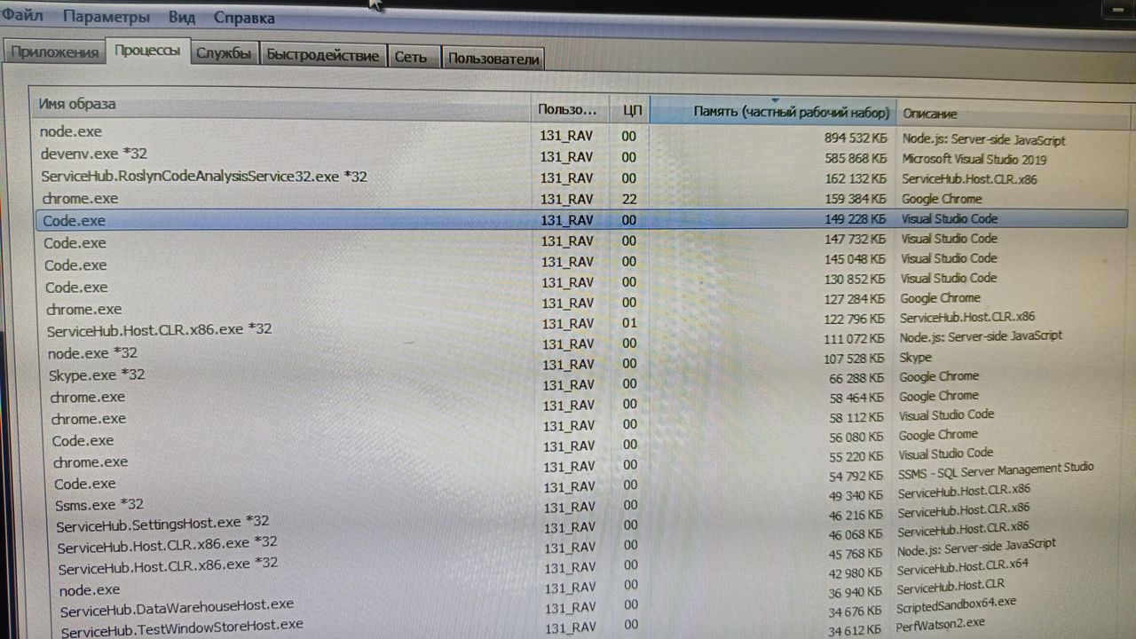
Task: Open the Справка menu
Action: (244, 18)
